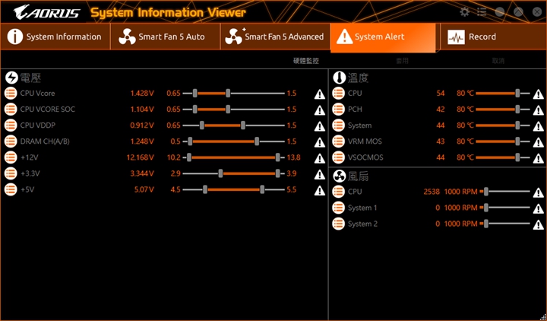Image resolution: width=547 pixels, height=321 pixels.
Task: Toggle alert triangle for +3.3V
Action: click(x=320, y=174)
